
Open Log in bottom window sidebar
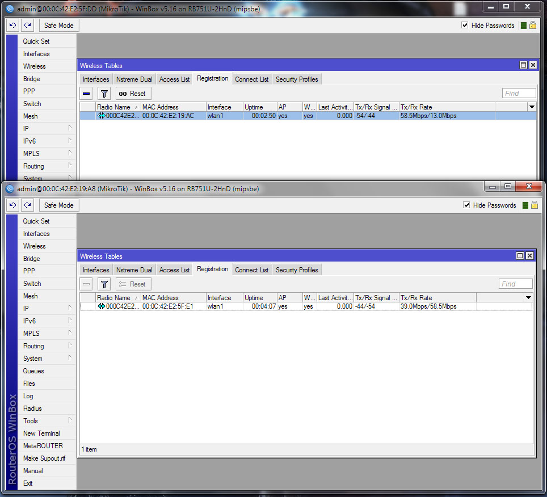click(x=28, y=396)
